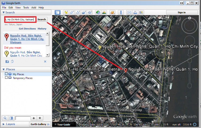
Task: Click the red placemark pin on map
Action: coord(125,70)
